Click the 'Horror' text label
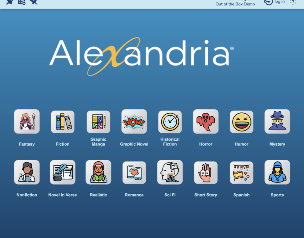 (x=206, y=144)
